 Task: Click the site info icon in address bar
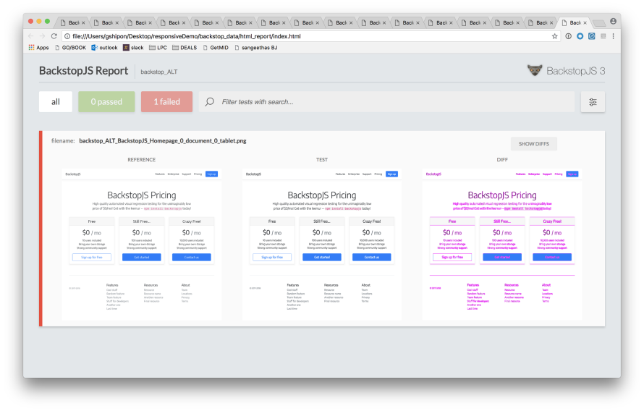(67, 36)
